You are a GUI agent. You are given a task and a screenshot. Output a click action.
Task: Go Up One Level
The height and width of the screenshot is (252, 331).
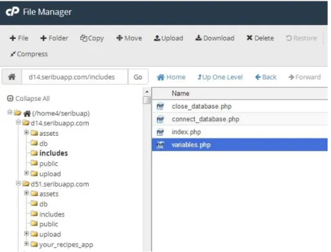[x=220, y=77]
